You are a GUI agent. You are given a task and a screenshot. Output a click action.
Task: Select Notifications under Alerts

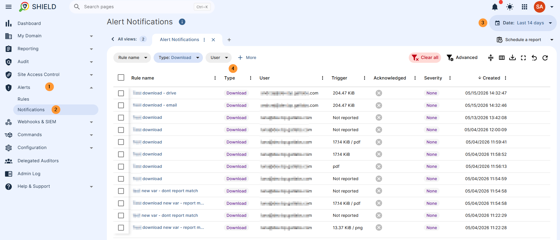click(56, 110)
